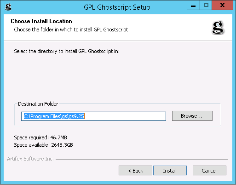236x185 pixels.
Task: Click the 'Choose the folder in which' subtitle
Action: (x=72, y=30)
